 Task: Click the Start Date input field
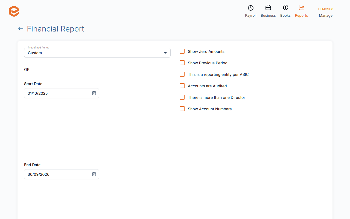(x=62, y=93)
